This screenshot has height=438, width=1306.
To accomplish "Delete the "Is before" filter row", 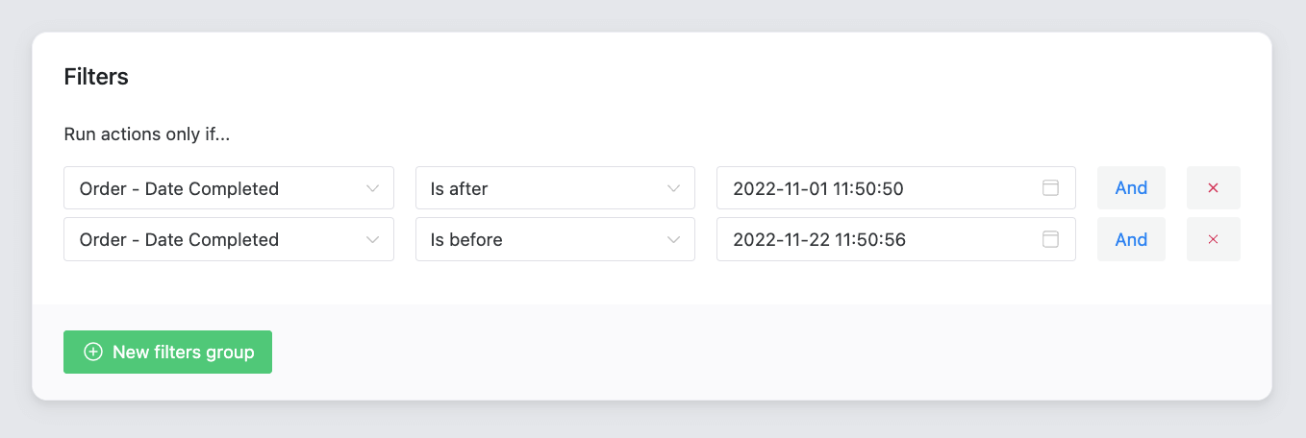I will 1213,239.
